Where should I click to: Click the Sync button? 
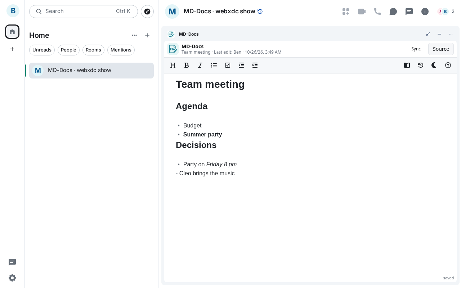tap(416, 49)
